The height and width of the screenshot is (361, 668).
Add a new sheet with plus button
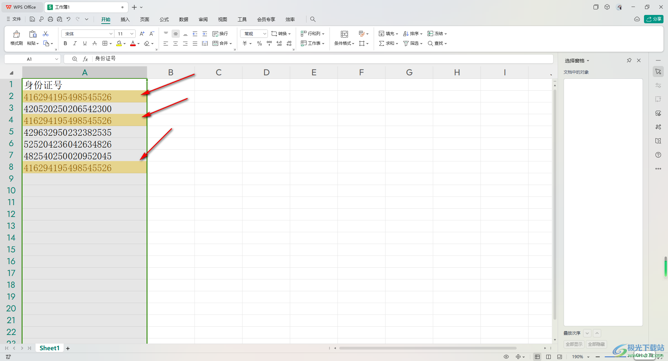coord(68,349)
